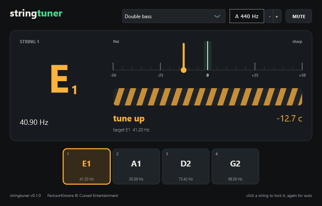Screen dimensions: 322x206
Task: Click the 40.90 Hz detected frequency
Action: pyautogui.click(x=34, y=122)
